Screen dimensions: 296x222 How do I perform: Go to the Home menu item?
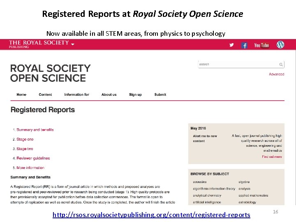click(21, 95)
